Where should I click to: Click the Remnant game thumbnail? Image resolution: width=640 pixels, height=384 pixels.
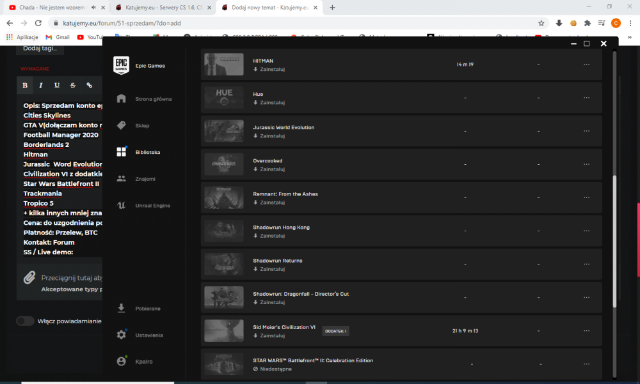click(x=223, y=197)
